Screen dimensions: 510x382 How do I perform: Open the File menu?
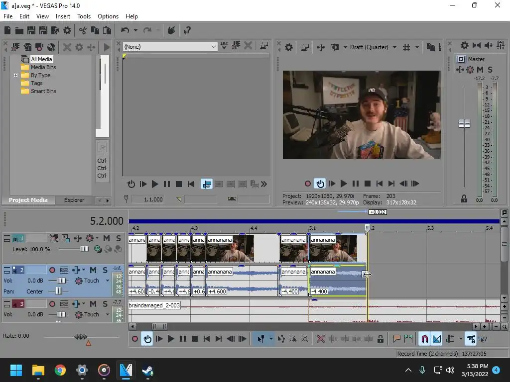pos(8,16)
